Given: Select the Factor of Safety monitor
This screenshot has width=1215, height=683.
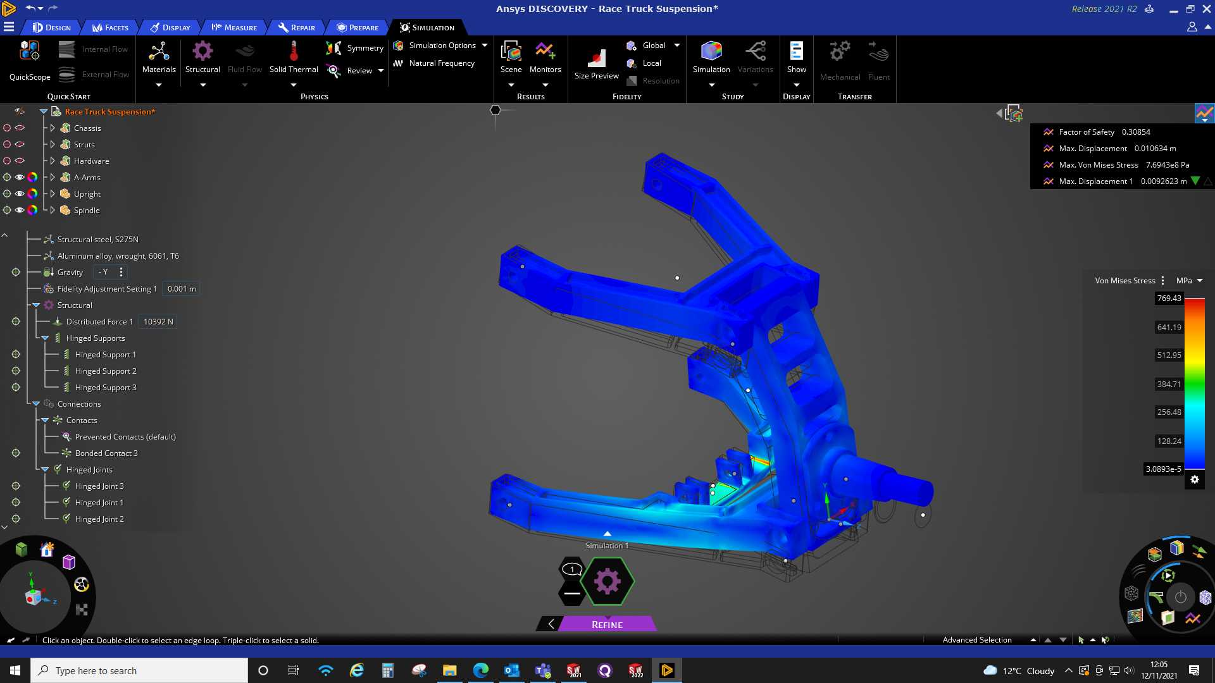Looking at the screenshot, I should point(1097,132).
